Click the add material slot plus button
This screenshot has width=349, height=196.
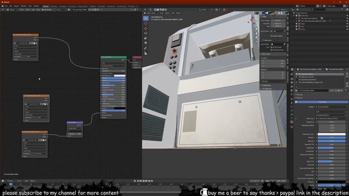[347, 74]
